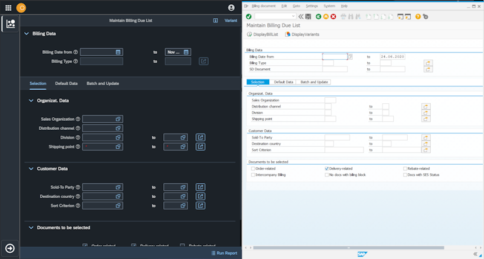
Task: Click the bottom-left arrow circle icon
Action: pos(10,248)
